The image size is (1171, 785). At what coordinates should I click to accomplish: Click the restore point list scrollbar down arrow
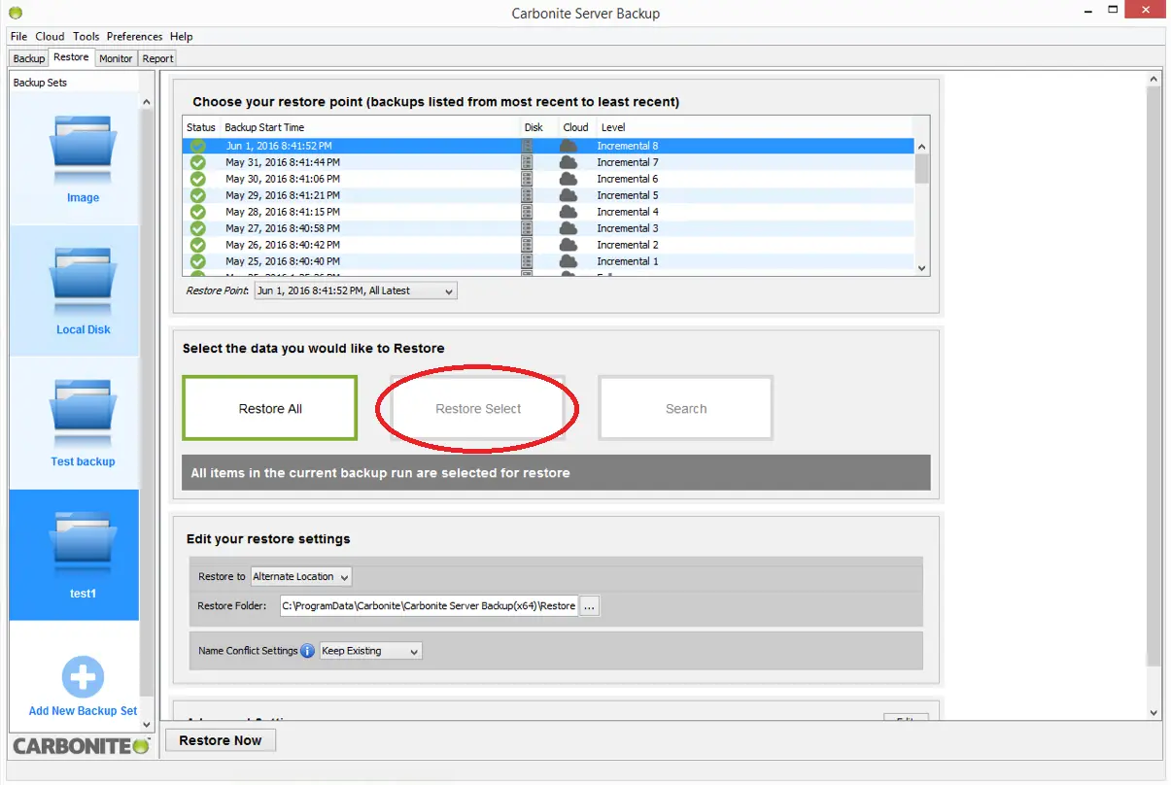(x=922, y=268)
